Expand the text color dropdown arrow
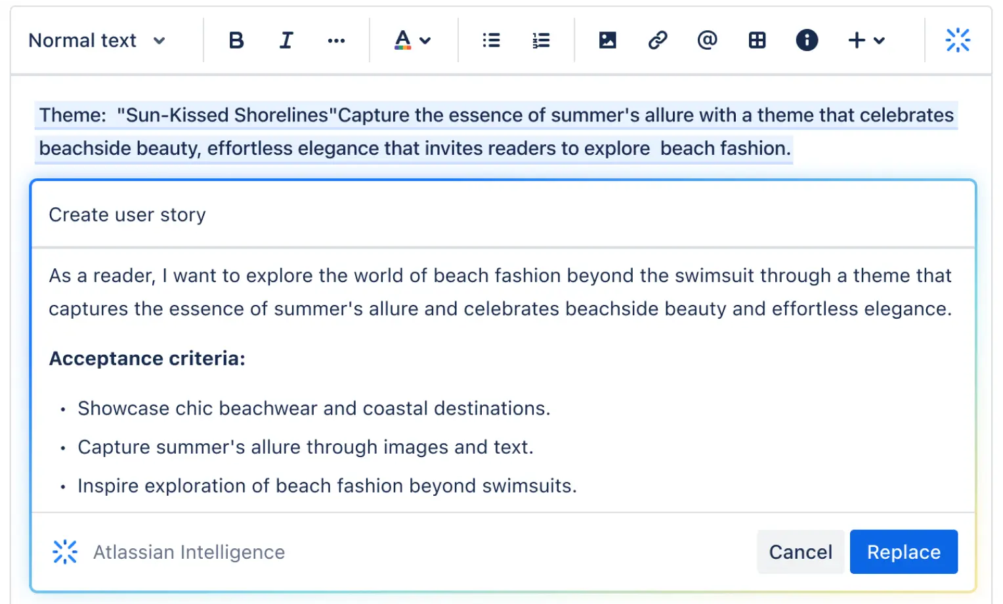 point(425,41)
